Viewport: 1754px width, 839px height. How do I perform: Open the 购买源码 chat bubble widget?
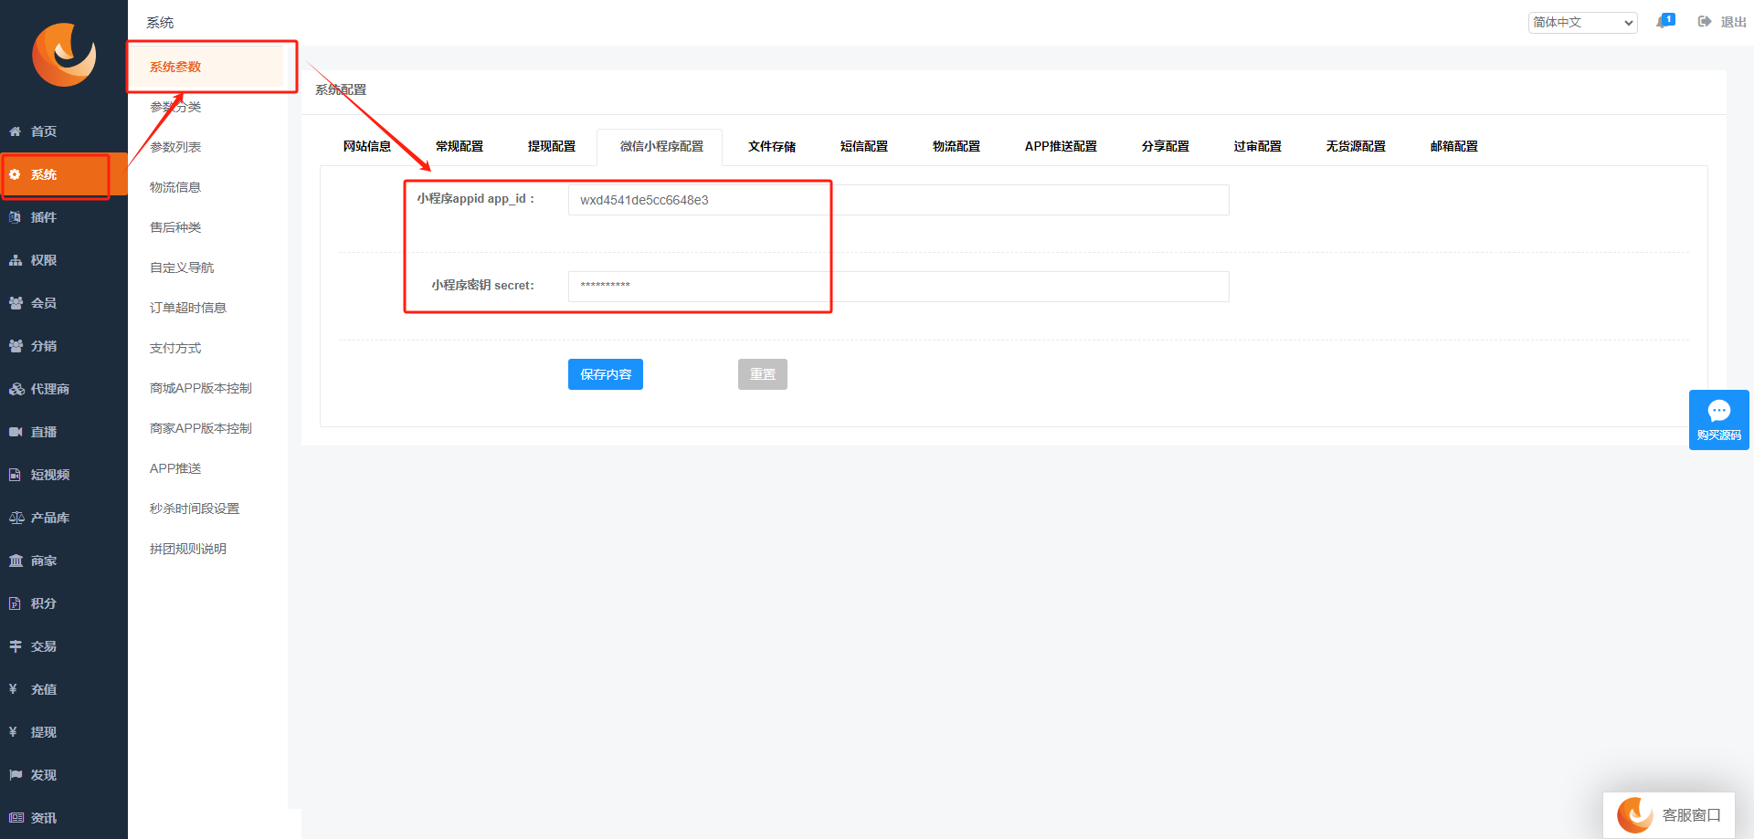point(1719,420)
